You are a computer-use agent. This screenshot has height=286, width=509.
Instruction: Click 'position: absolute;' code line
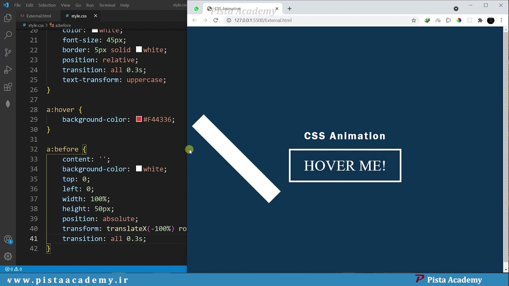[x=100, y=219]
